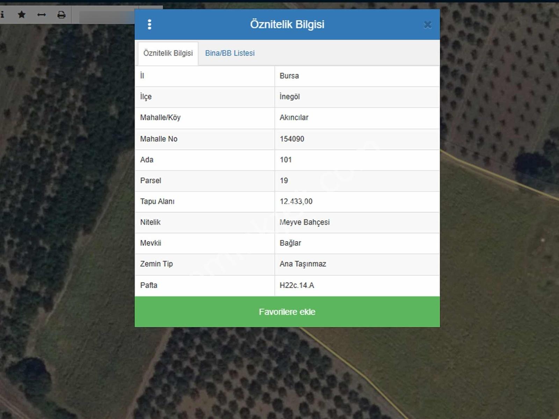Click the Parsel value 19
Viewport: 559px width, 419px height.
(x=284, y=181)
